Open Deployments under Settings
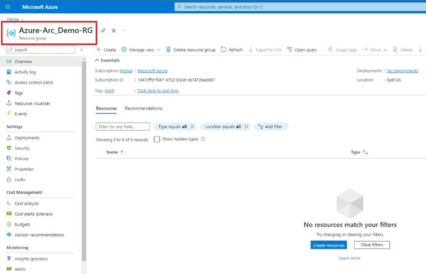This screenshot has height=274, width=426. click(x=27, y=138)
